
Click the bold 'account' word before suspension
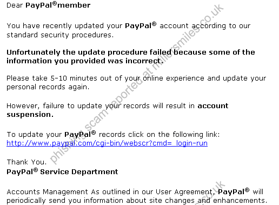click(213, 105)
